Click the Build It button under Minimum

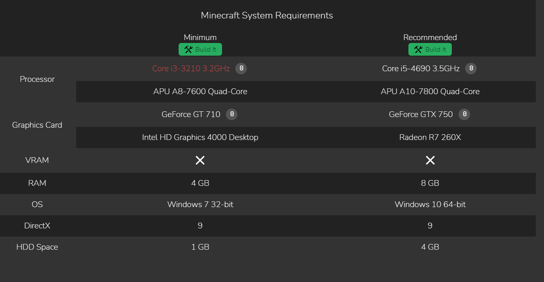[200, 50]
